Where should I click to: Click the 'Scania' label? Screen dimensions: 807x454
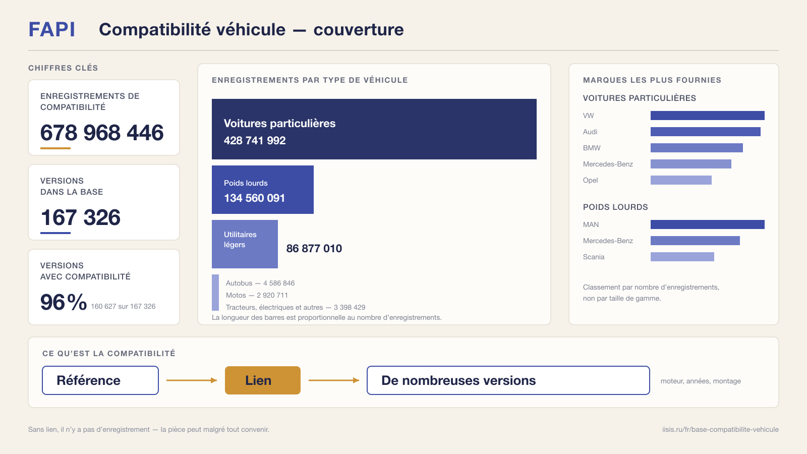click(x=594, y=257)
